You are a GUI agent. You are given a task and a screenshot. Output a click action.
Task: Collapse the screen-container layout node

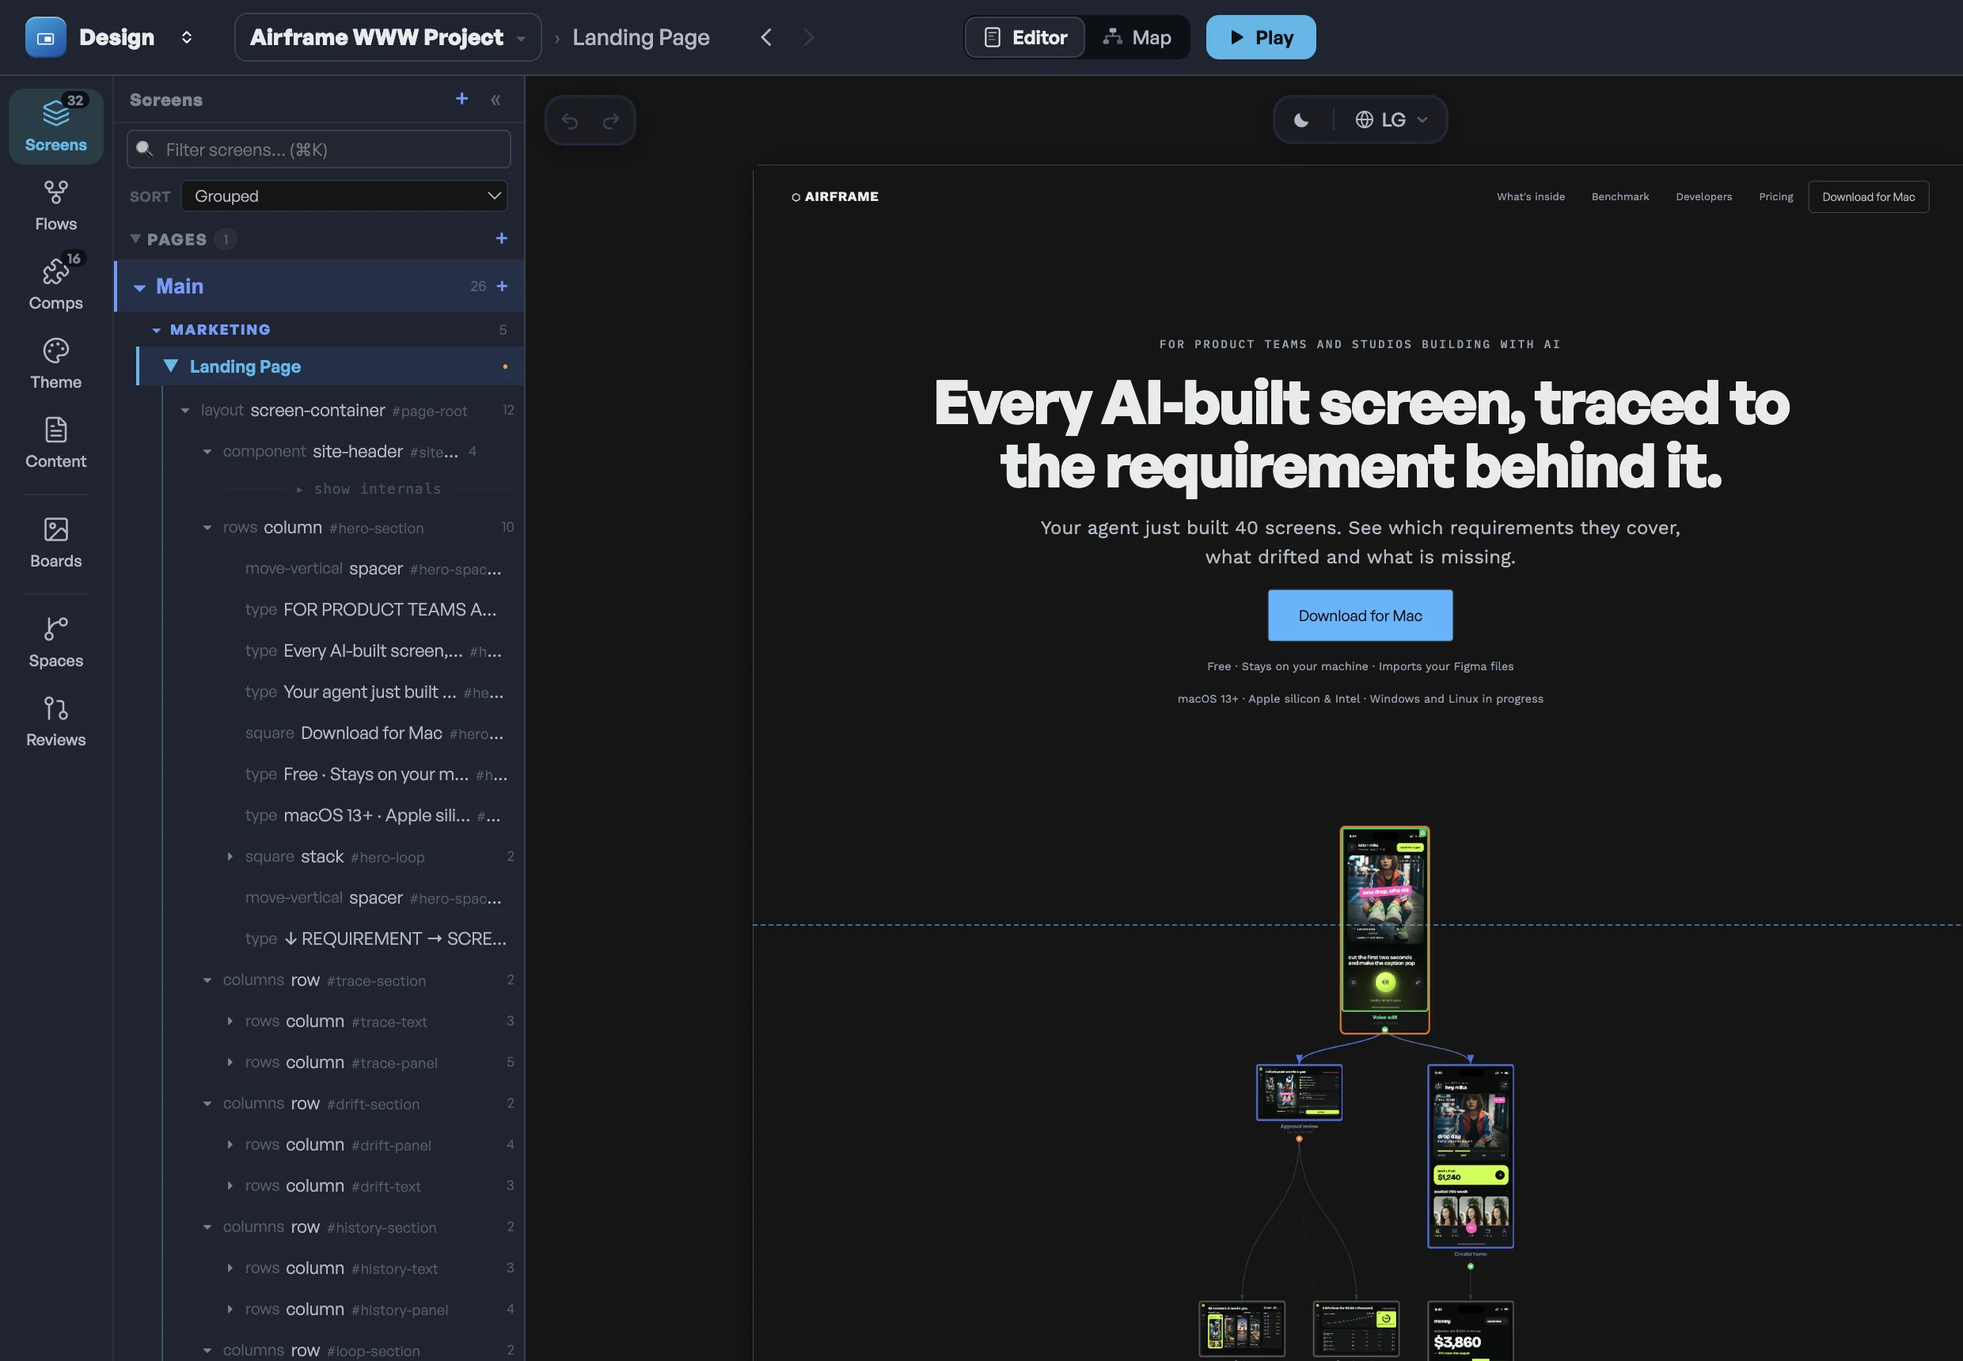pyautogui.click(x=185, y=411)
